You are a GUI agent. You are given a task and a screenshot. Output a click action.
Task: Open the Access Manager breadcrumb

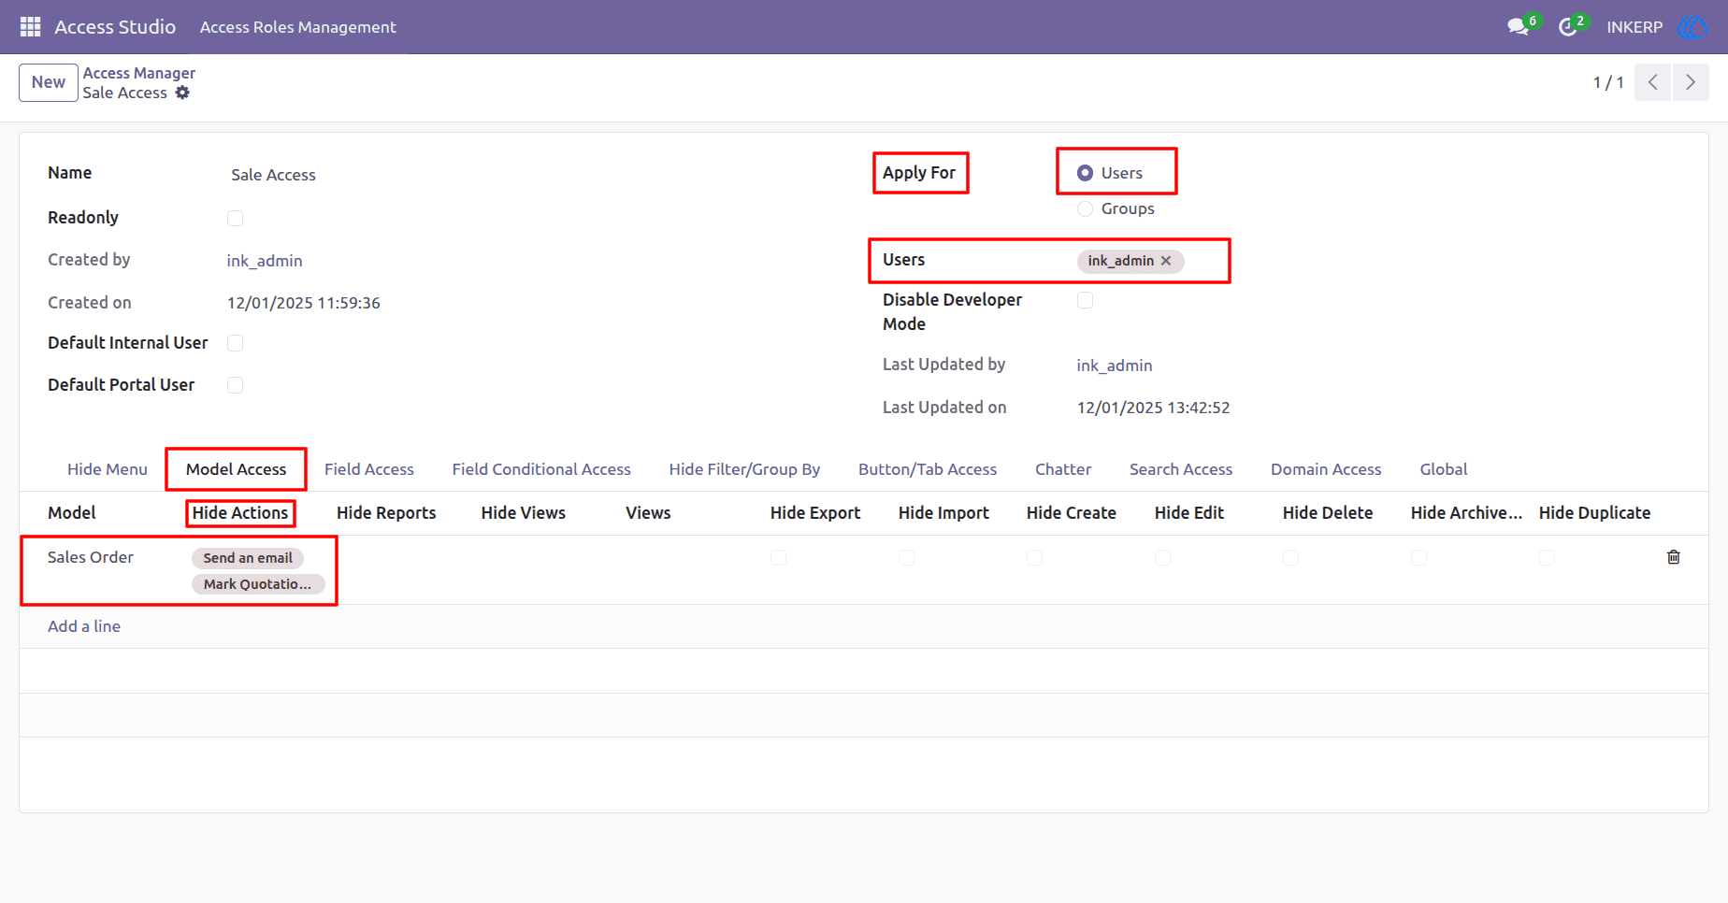139,73
